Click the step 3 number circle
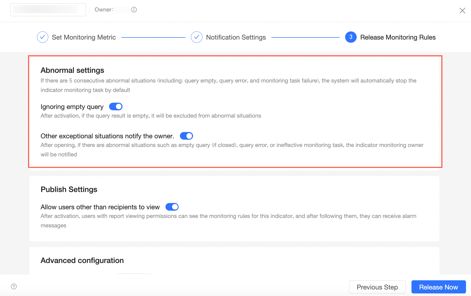Viewport: 471px width, 296px height. click(x=351, y=37)
